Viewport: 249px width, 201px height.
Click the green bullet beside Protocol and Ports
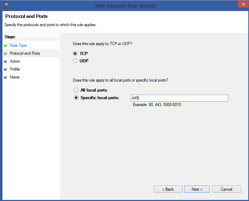click(x=5, y=53)
